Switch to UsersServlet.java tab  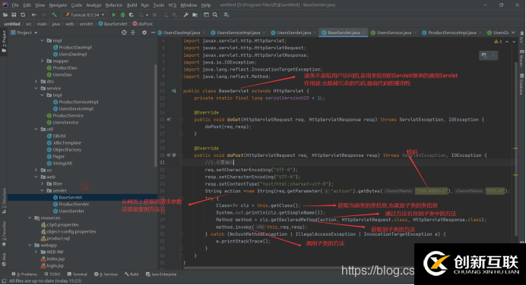294,33
